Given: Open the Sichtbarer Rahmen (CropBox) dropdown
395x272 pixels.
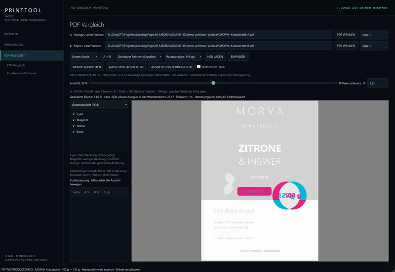Looking at the screenshot, I should click(x=139, y=56).
